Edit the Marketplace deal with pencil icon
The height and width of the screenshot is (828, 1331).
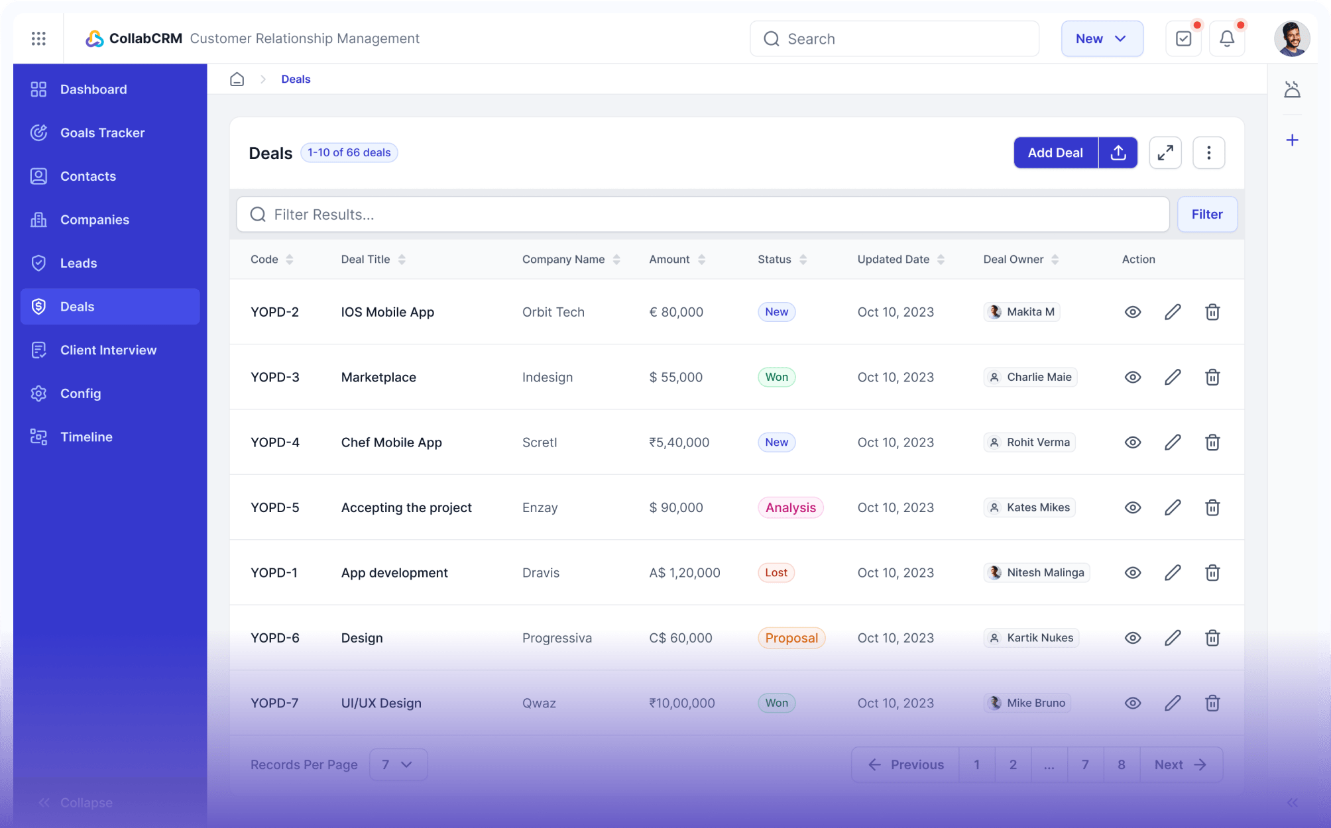[x=1173, y=378]
